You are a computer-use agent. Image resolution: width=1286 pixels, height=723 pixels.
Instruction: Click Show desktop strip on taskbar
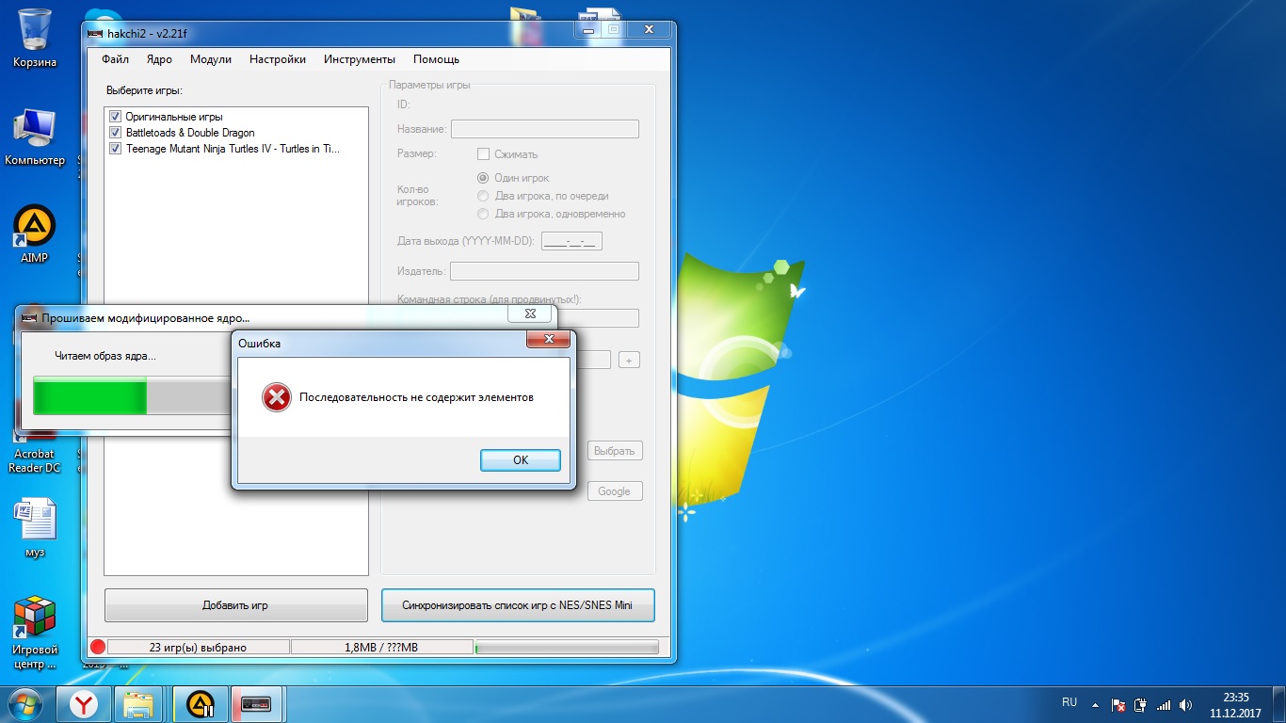tap(1279, 704)
